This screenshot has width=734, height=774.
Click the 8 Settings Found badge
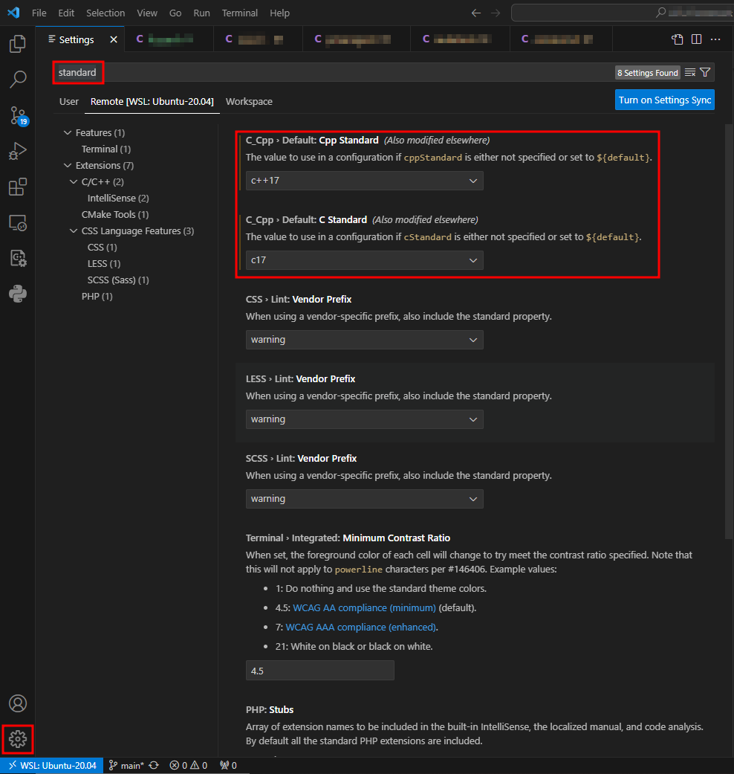tap(648, 73)
